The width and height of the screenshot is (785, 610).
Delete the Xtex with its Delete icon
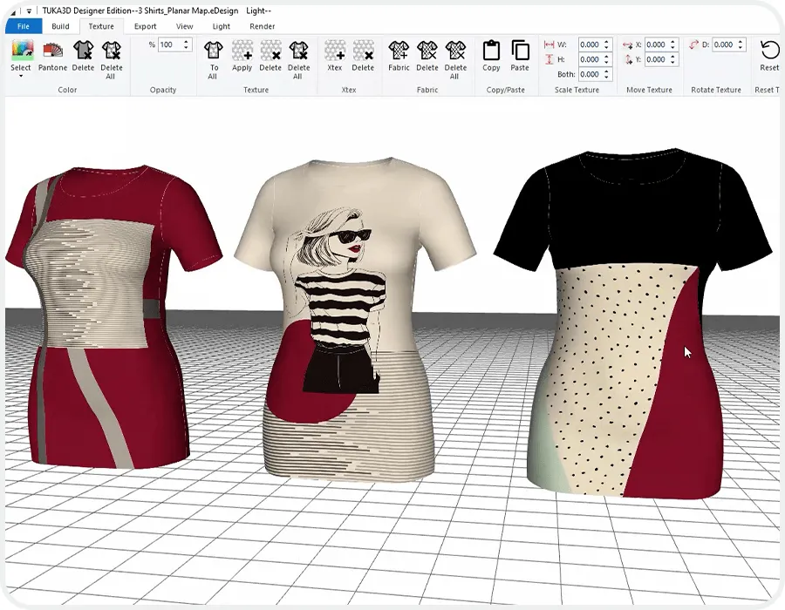coord(363,56)
